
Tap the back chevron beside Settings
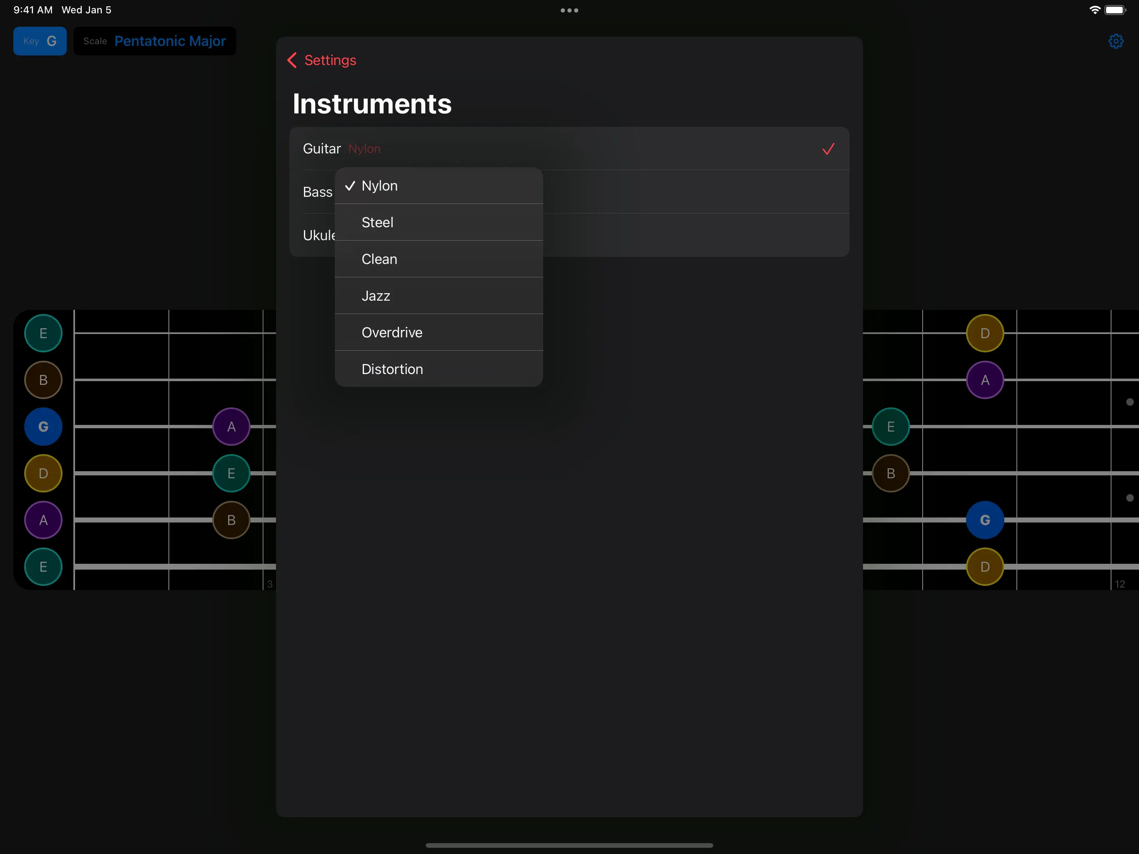tap(292, 60)
